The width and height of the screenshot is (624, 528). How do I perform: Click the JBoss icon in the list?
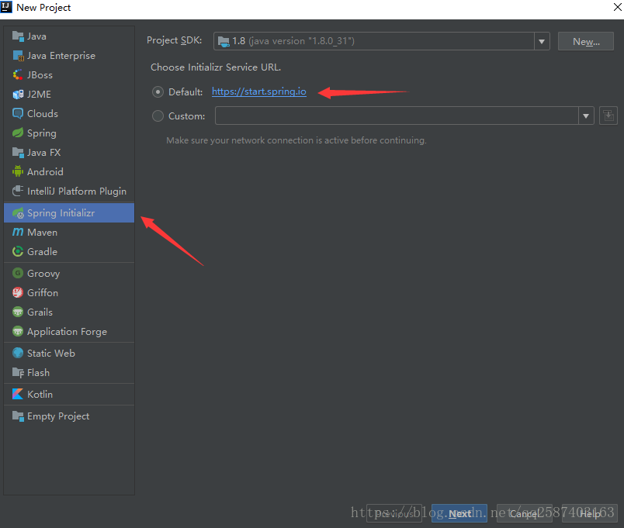(x=18, y=74)
